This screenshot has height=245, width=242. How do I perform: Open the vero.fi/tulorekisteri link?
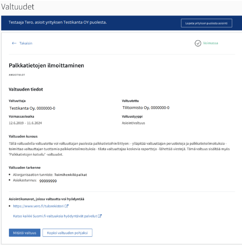coord(38,206)
